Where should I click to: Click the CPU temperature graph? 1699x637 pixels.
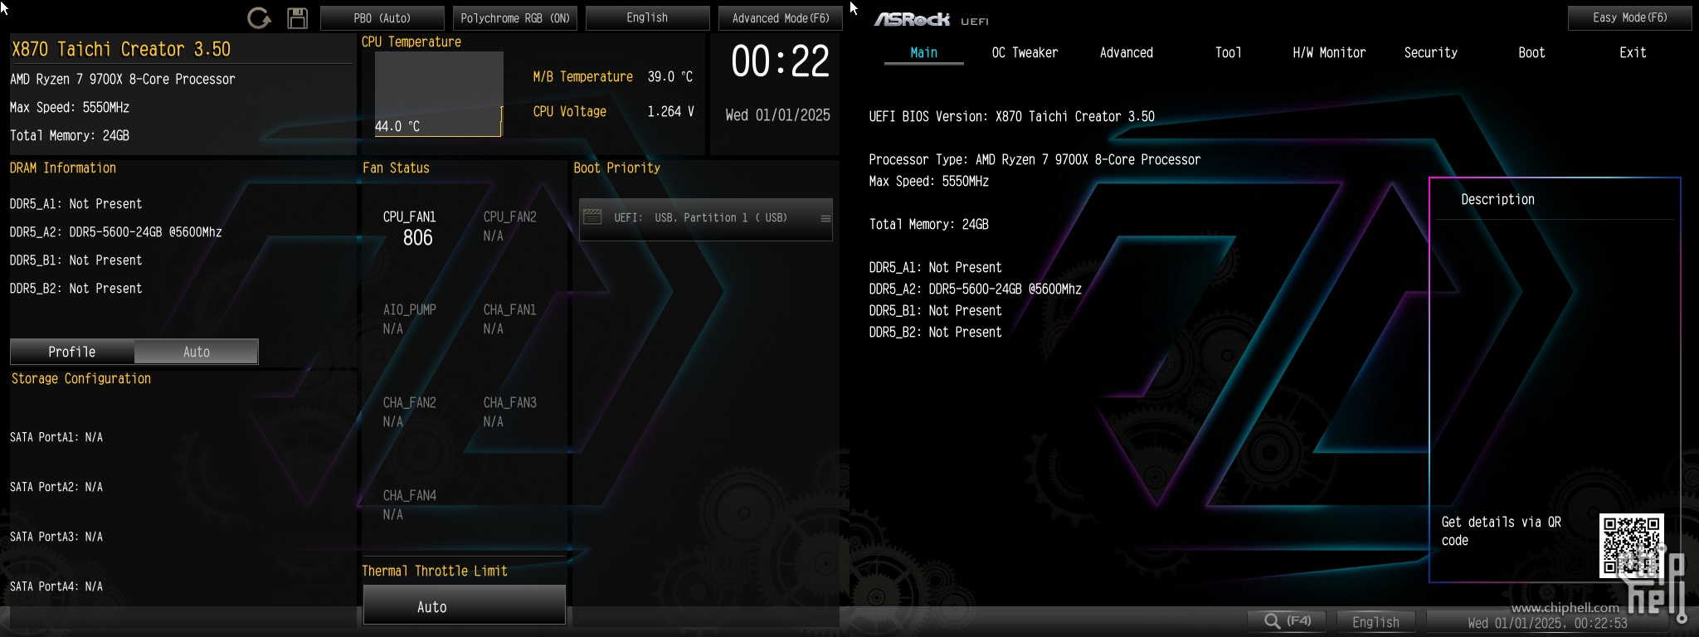[x=439, y=93]
